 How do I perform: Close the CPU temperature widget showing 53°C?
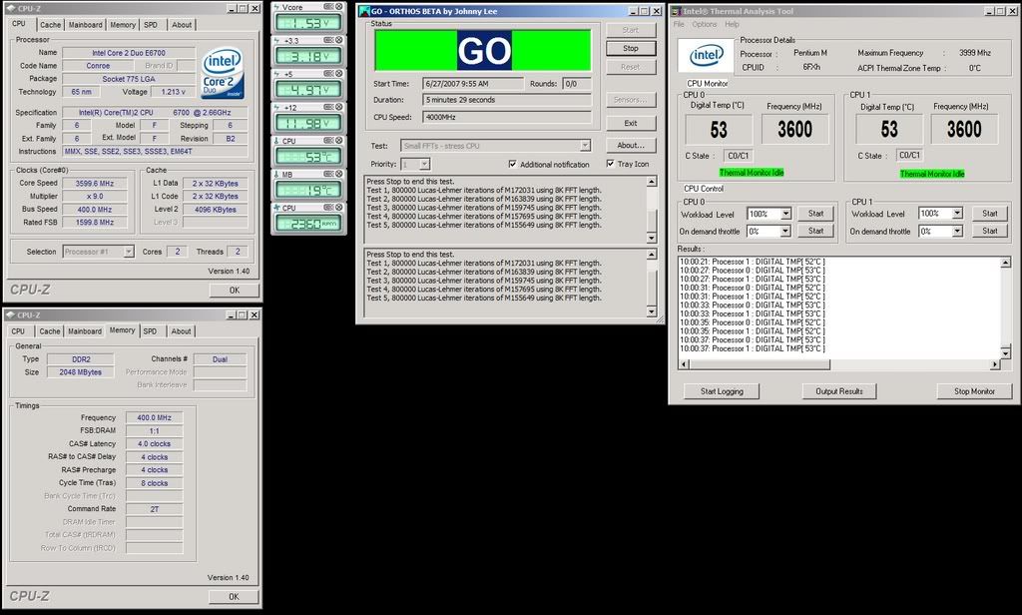coord(339,140)
